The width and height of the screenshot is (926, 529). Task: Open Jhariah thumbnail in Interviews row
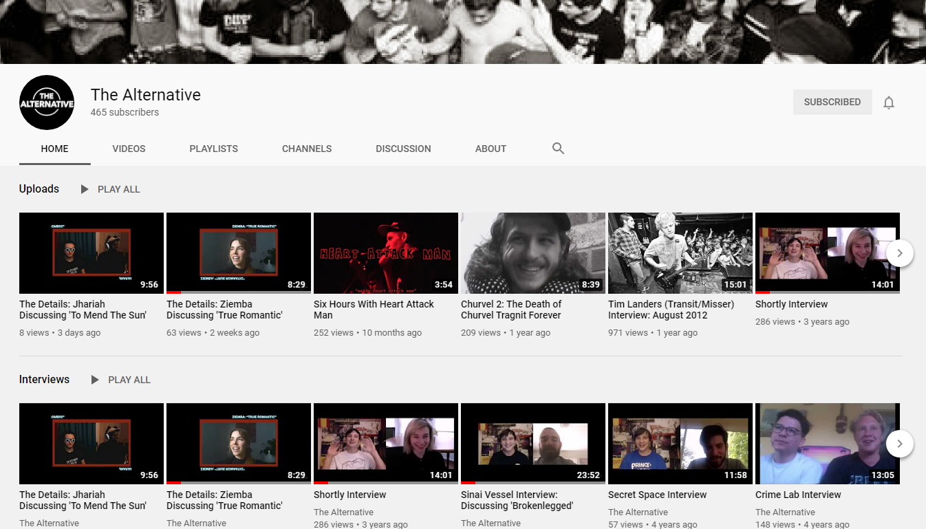point(91,444)
